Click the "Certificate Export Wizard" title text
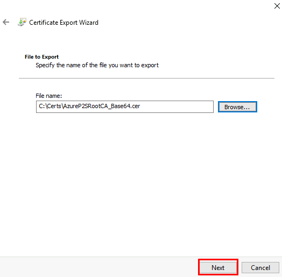This screenshot has width=282, height=277. (64, 23)
